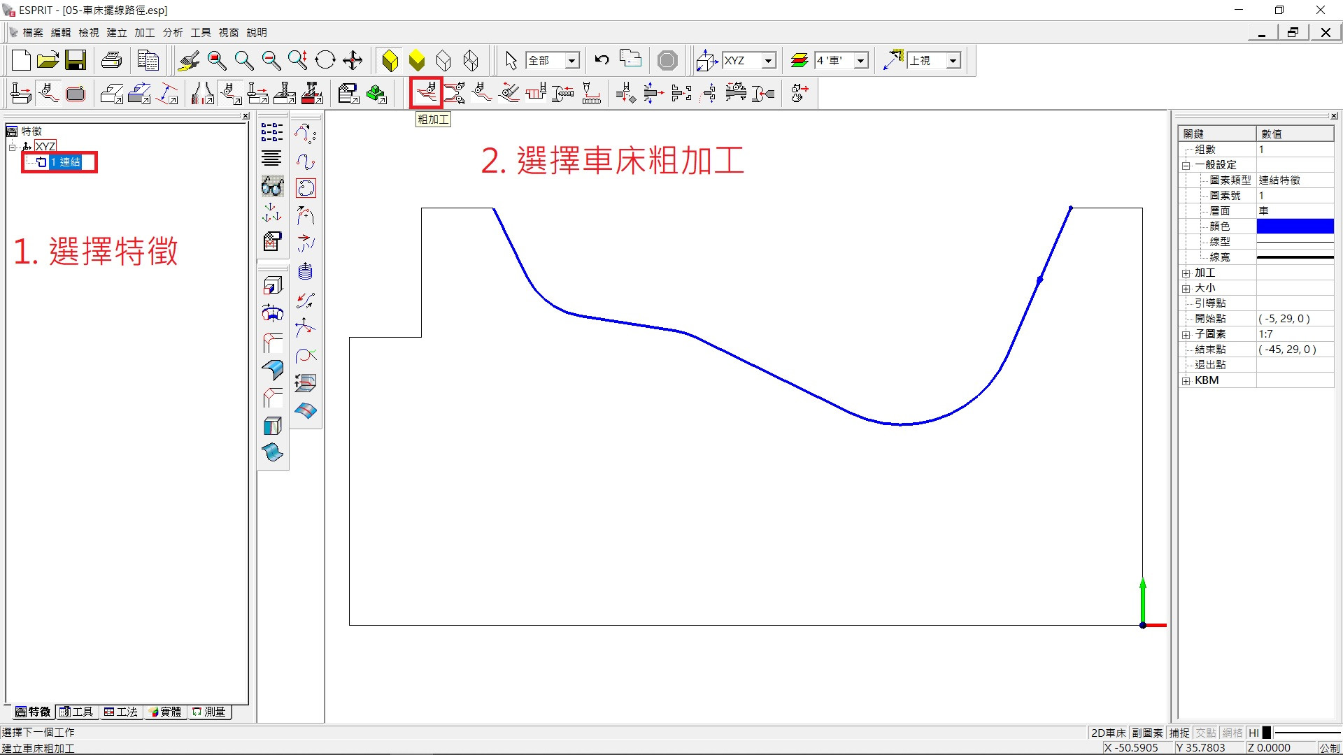Expand the 加工 property group
Image resolution: width=1343 pixels, height=755 pixels.
[1186, 273]
